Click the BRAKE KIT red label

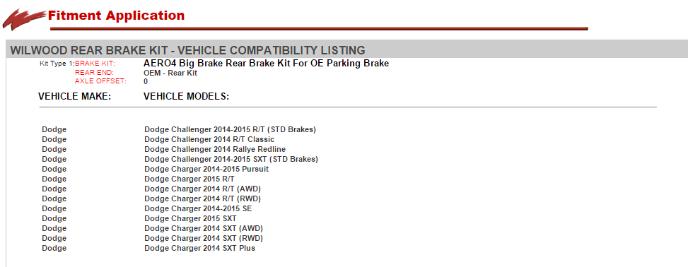click(x=95, y=64)
